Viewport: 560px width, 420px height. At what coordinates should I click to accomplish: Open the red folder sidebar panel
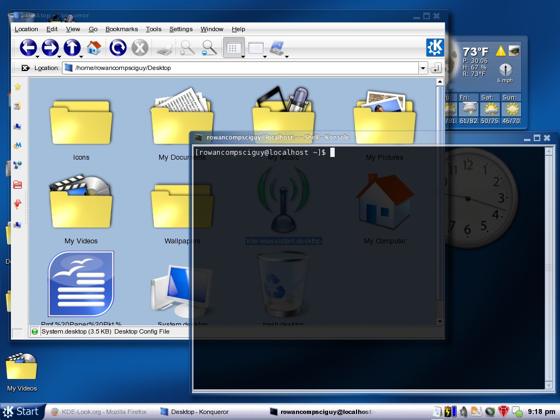pyautogui.click(x=17, y=184)
